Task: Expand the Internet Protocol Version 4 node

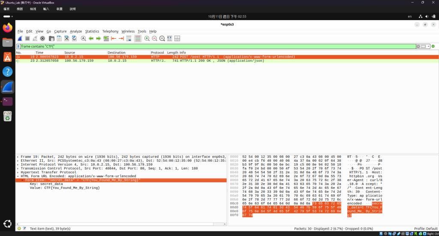Action: [x=18, y=165]
